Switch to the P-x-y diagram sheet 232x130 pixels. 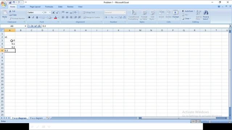[36, 118]
